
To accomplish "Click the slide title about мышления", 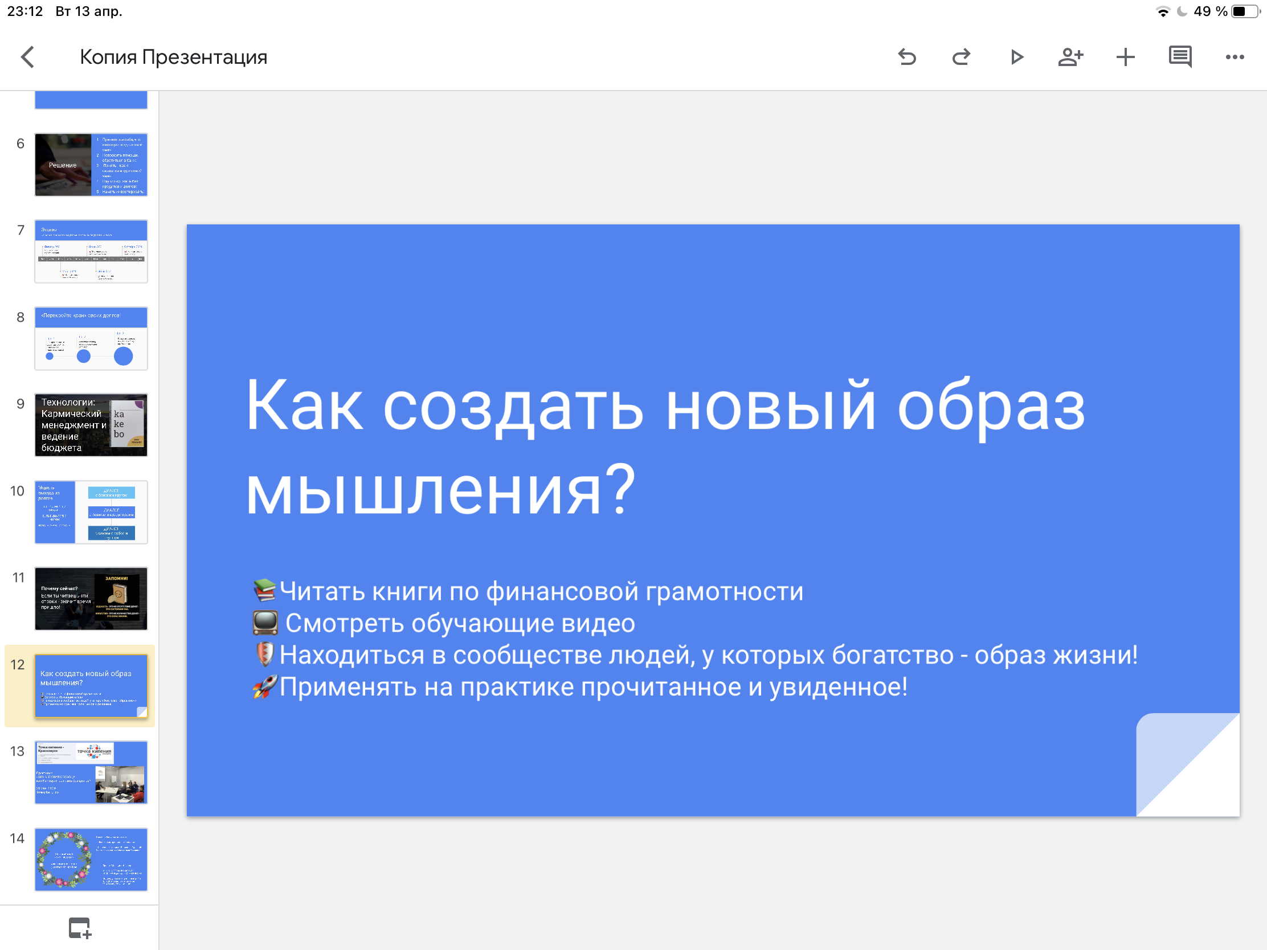I will [664, 447].
